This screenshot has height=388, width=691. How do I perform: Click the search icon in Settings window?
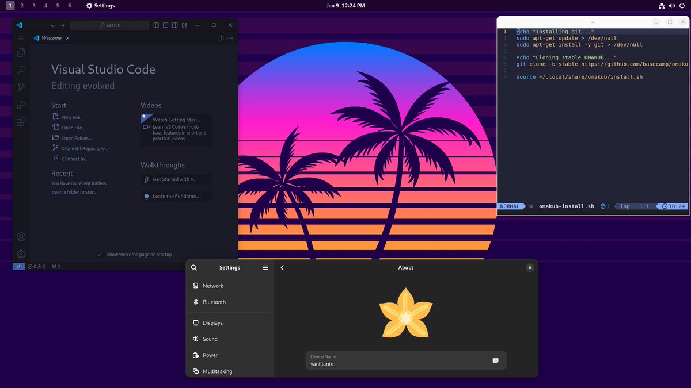[x=194, y=267]
